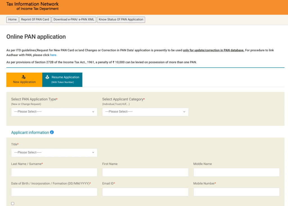Viewport: 288px width, 206px height.
Task: Open the Title dropdown
Action: 54,153
